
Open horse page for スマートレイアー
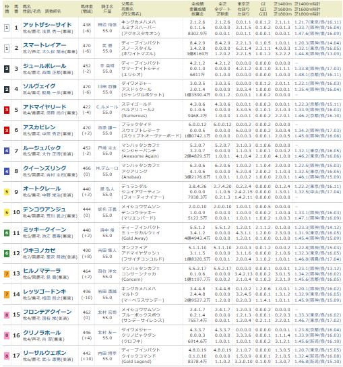point(44,45)
